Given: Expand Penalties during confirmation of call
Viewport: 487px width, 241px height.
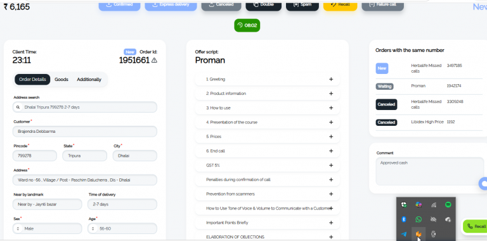Looking at the screenshot, I should (x=268, y=180).
